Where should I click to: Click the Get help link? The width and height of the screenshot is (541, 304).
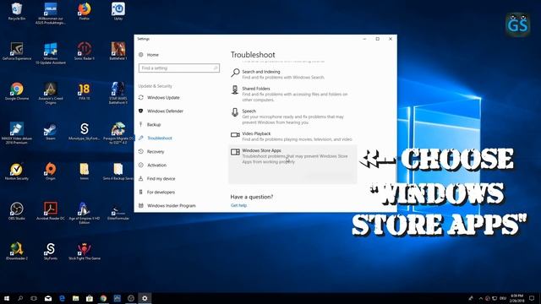[238, 205]
